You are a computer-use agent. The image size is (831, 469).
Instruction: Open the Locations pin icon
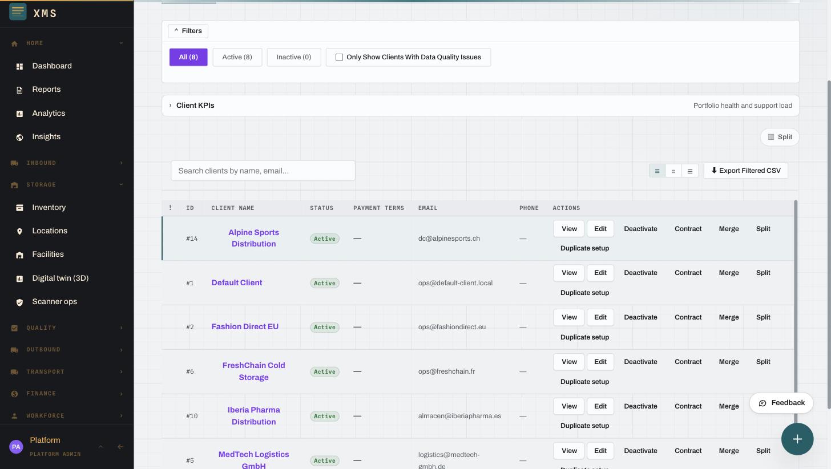19,231
